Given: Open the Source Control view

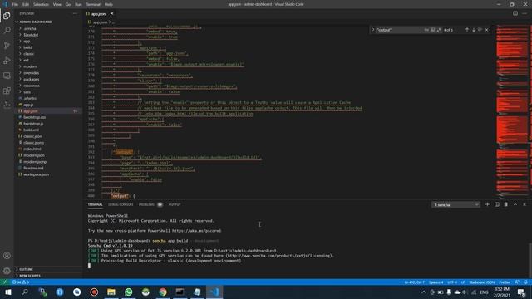Looking at the screenshot, I should tap(7, 46).
